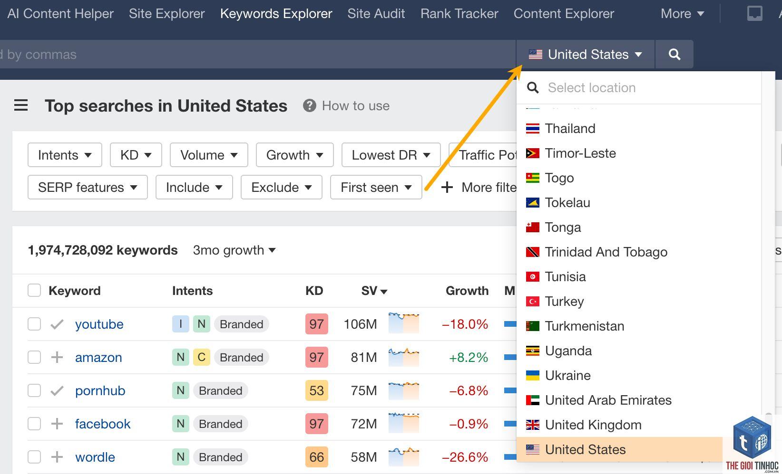Open the Growth filter dropdown
Viewport: 782px width, 474px height.
click(x=294, y=155)
